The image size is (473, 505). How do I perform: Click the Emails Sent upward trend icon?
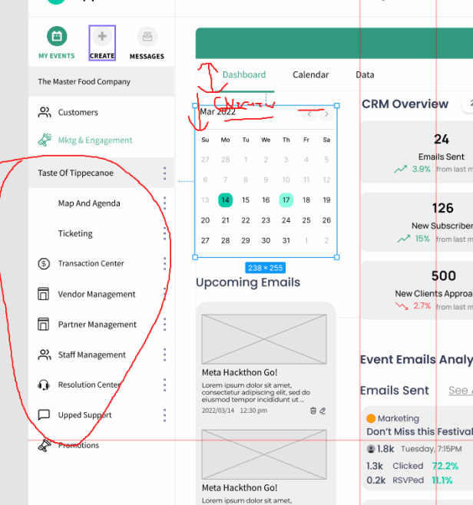401,169
